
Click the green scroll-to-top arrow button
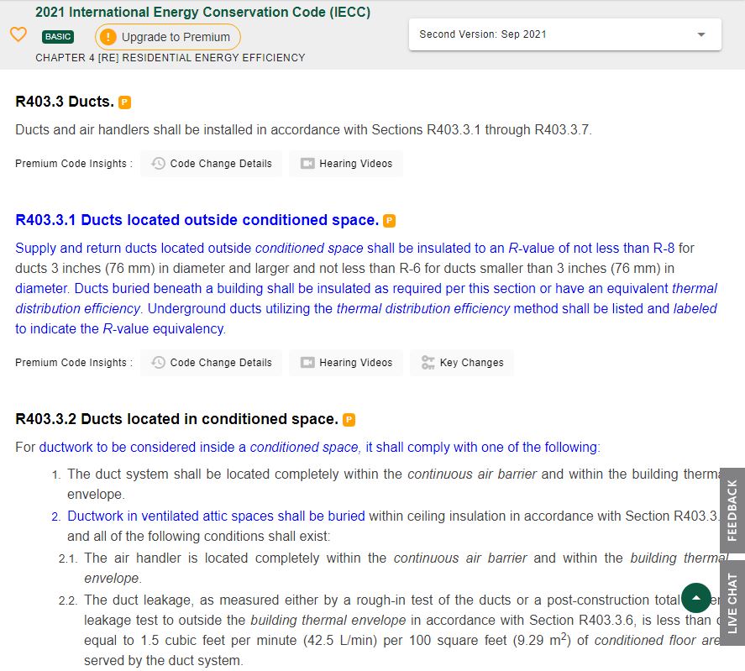pos(695,598)
